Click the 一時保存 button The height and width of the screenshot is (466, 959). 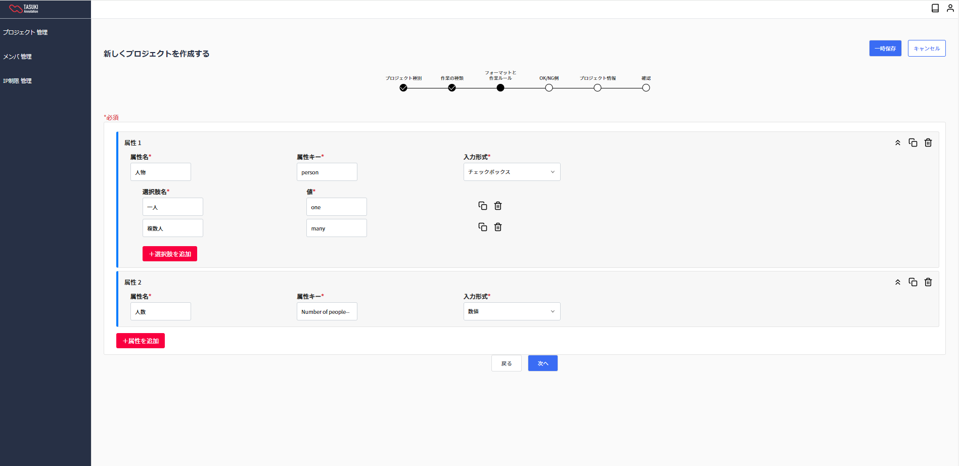[x=885, y=49]
